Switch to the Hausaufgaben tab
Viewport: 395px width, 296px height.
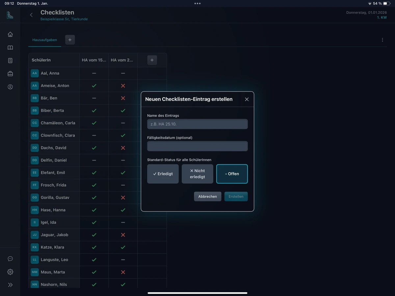(x=44, y=40)
